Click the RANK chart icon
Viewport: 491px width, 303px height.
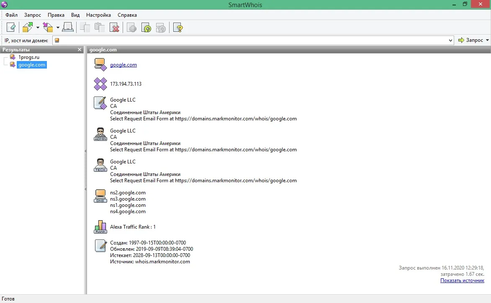click(100, 227)
